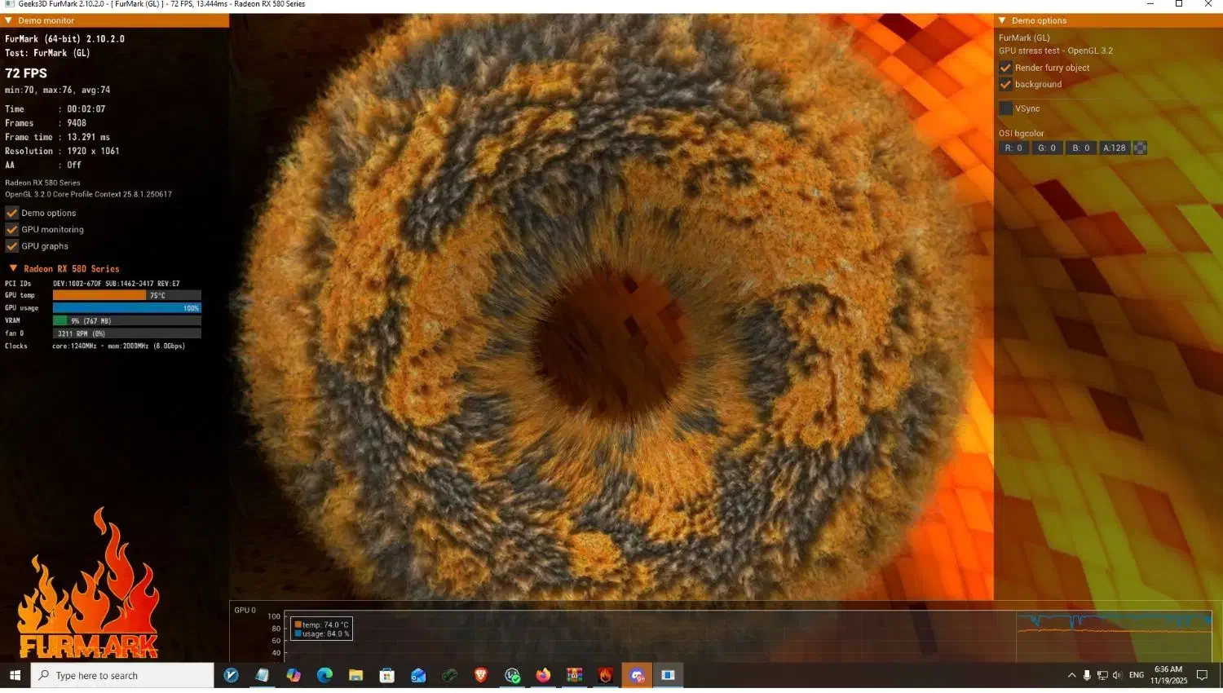The width and height of the screenshot is (1223, 693).
Task: Enable the VSync checkbox
Action: point(1005,108)
